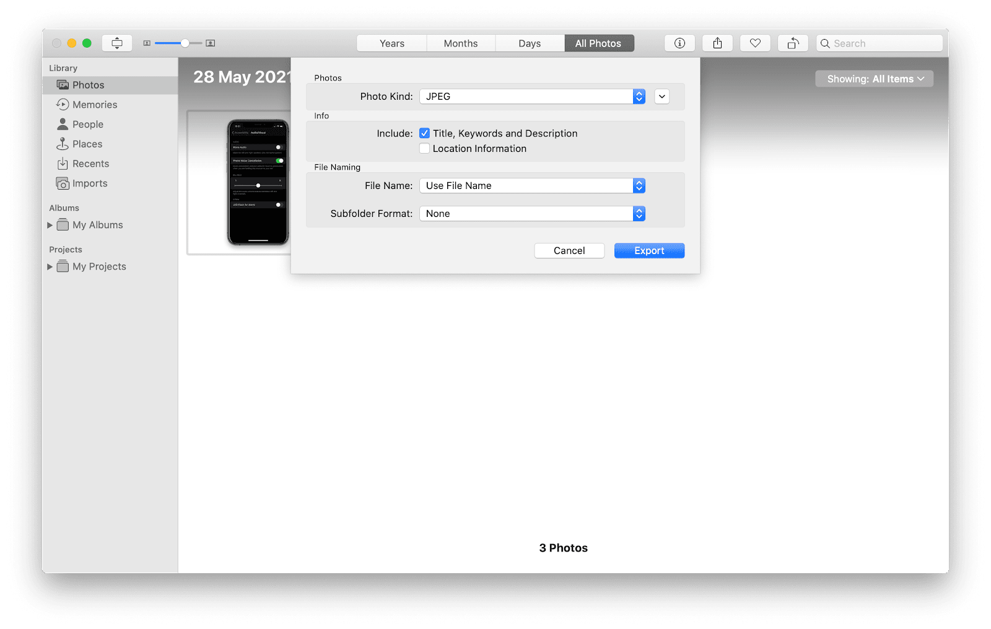Open Imports in the sidebar
Image resolution: width=991 pixels, height=629 pixels.
tap(89, 183)
